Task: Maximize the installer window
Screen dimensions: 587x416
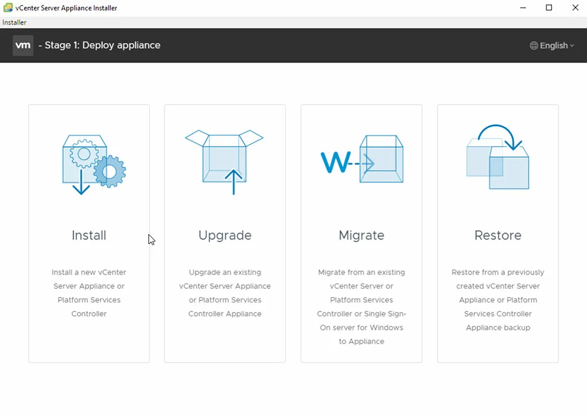Action: pos(549,8)
